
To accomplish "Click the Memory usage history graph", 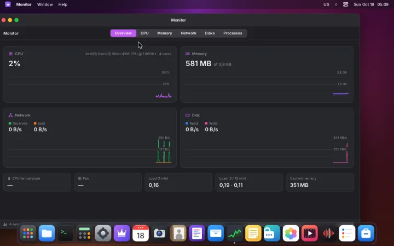I will [x=267, y=84].
